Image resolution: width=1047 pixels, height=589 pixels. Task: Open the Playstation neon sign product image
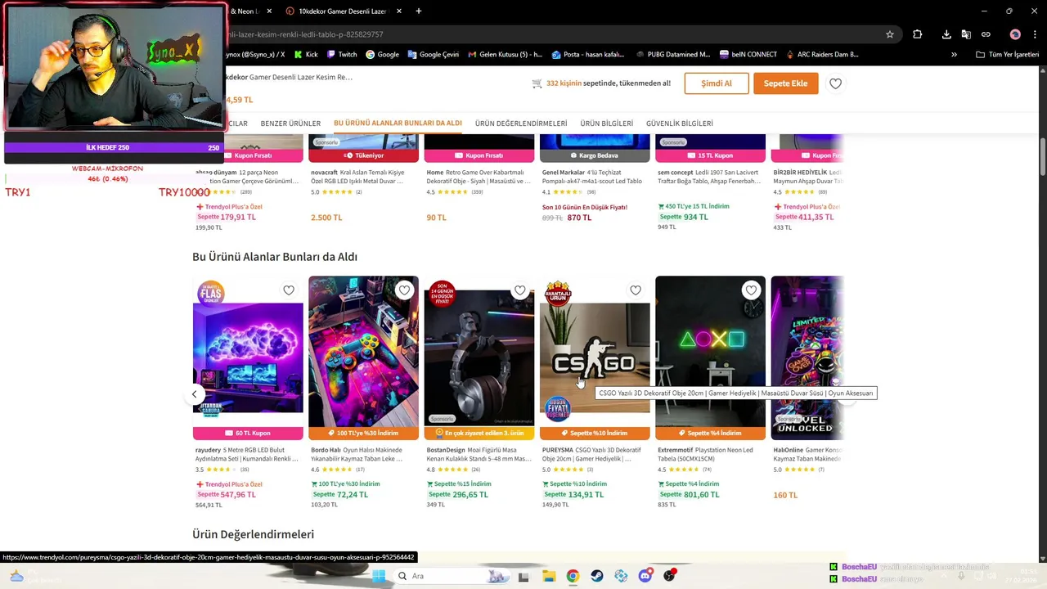710,352
